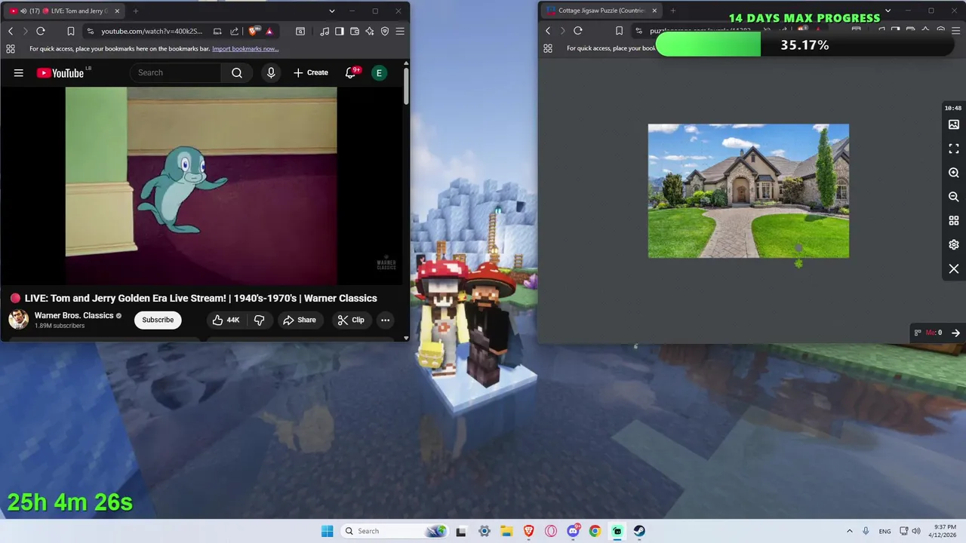Create a Clip of the video
Screen dimensions: 966x543
pos(351,320)
